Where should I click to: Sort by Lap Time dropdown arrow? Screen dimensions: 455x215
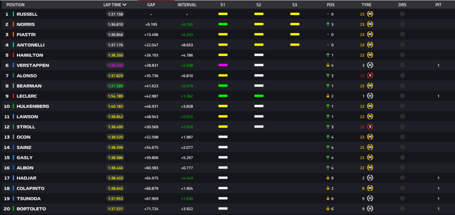tap(124, 5)
